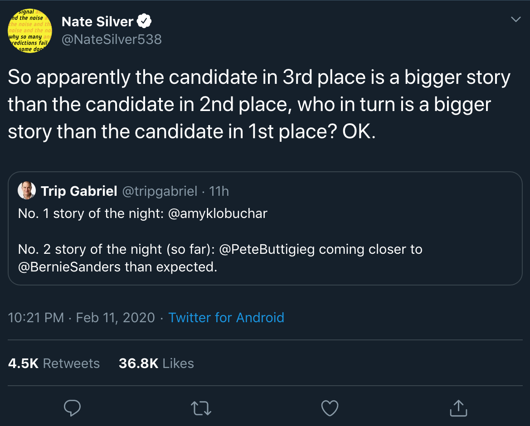
Task: Open the @NateSilver538 handle
Action: (112, 39)
